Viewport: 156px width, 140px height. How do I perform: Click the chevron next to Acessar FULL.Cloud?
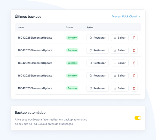click(139, 17)
